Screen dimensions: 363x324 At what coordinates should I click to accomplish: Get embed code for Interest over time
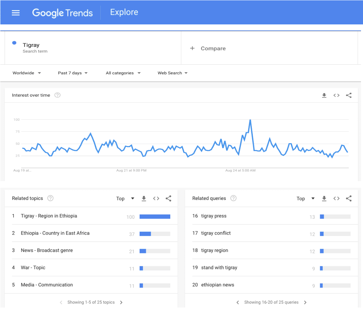[336, 95]
